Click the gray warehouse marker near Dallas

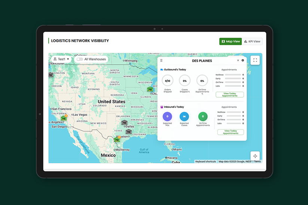coord(124,122)
